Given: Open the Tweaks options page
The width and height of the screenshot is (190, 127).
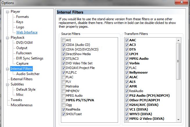Looking at the screenshot, I should point(16,100).
